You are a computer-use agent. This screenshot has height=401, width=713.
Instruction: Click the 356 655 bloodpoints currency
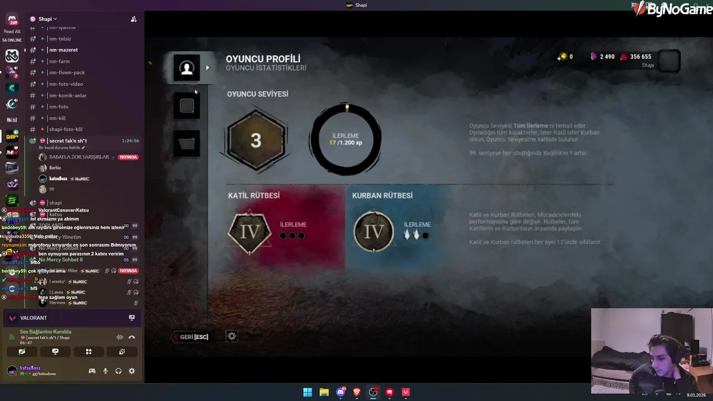(636, 57)
